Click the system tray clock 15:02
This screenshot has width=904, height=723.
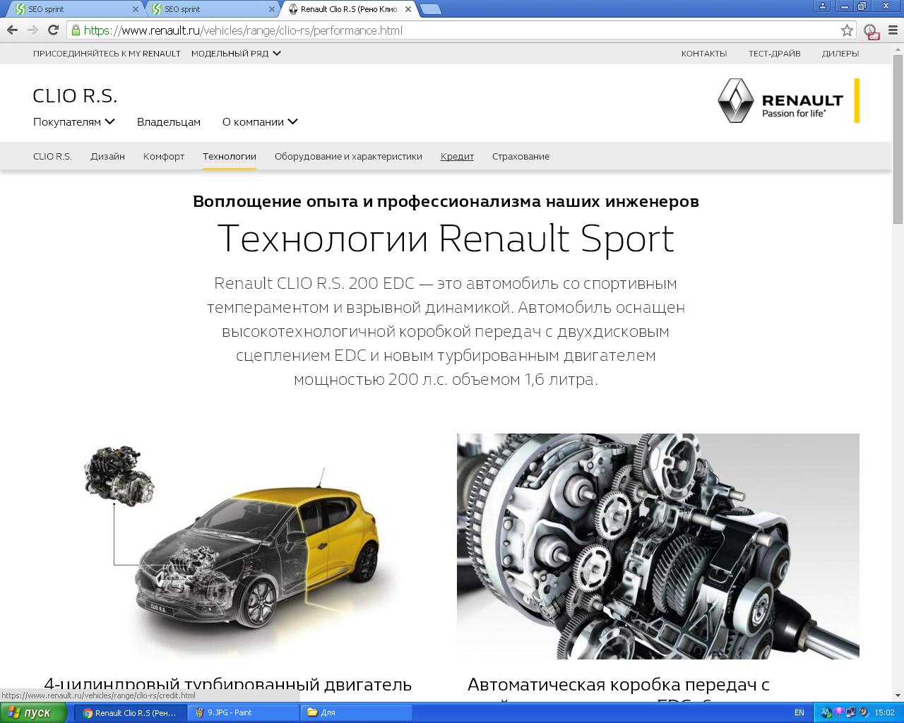tap(884, 712)
